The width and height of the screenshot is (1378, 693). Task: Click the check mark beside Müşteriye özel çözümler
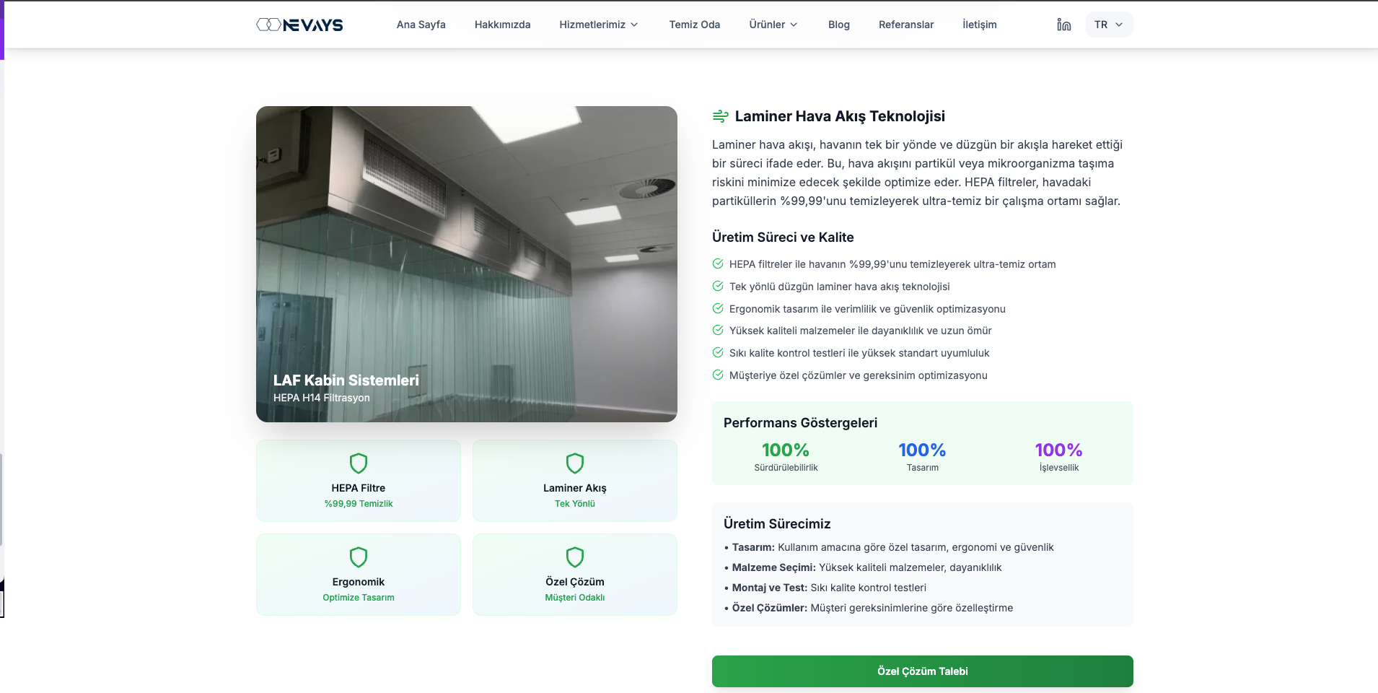pyautogui.click(x=718, y=375)
